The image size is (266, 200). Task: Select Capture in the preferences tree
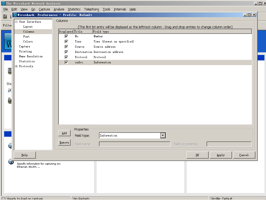point(24,46)
